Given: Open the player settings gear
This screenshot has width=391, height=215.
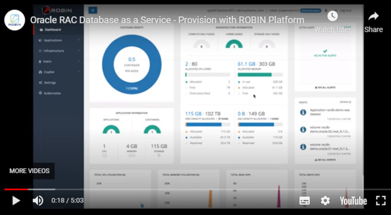Looking at the screenshot, I should click(325, 200).
